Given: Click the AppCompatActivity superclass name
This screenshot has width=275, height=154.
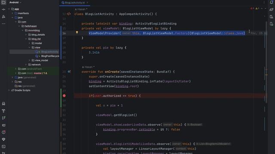Looking at the screenshot, I should (134, 14).
